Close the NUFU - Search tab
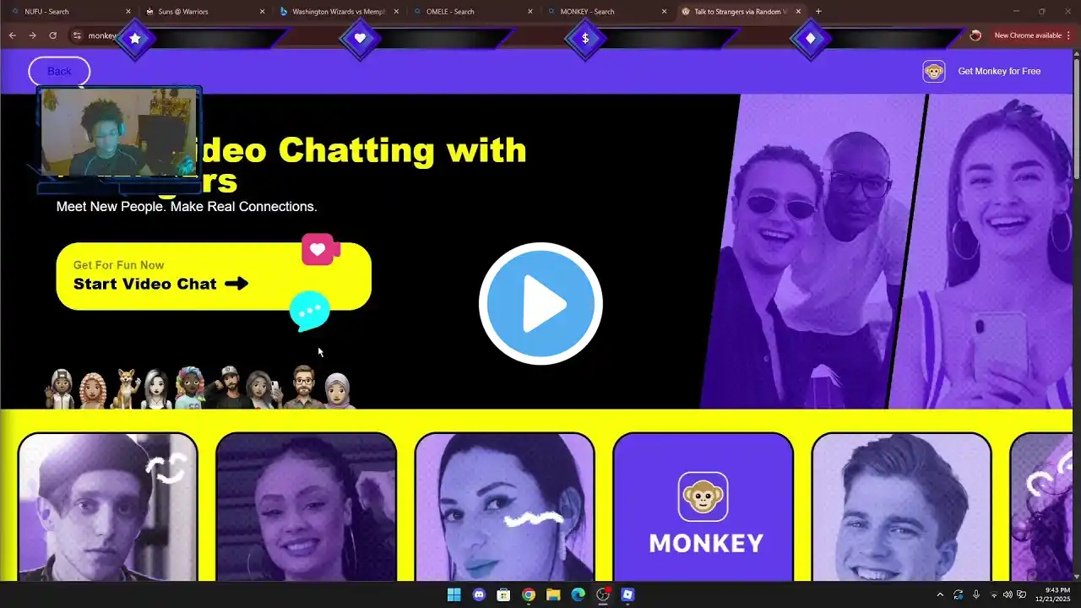Image resolution: width=1081 pixels, height=608 pixels. pyautogui.click(x=128, y=12)
